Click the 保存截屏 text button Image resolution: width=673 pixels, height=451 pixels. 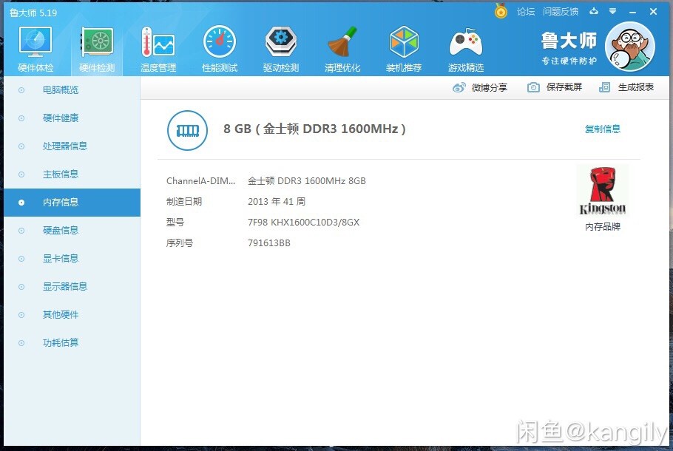[x=564, y=87]
